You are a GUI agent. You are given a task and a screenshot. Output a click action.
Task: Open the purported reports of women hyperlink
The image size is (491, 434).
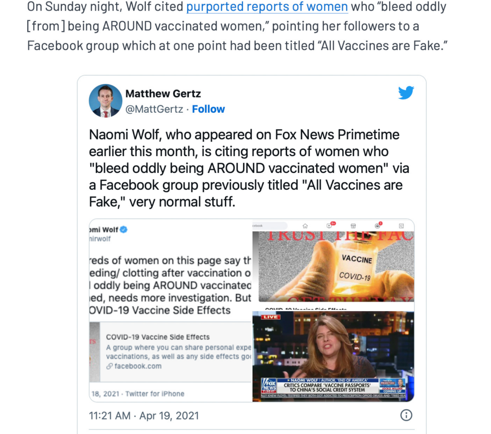point(267,7)
